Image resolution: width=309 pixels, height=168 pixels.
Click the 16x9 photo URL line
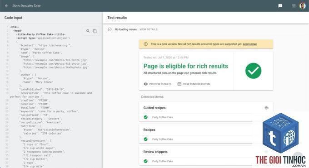click(x=55, y=67)
